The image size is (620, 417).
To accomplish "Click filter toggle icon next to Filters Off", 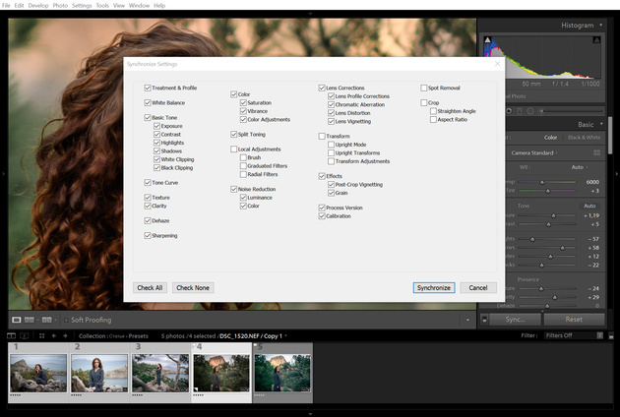I will pyautogui.click(x=600, y=335).
